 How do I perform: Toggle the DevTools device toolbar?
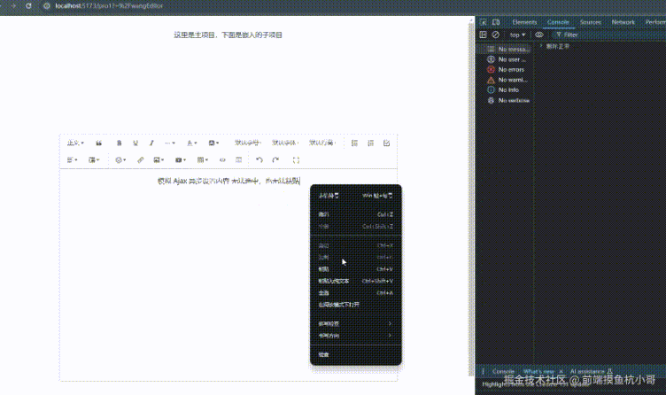pyautogui.click(x=496, y=22)
